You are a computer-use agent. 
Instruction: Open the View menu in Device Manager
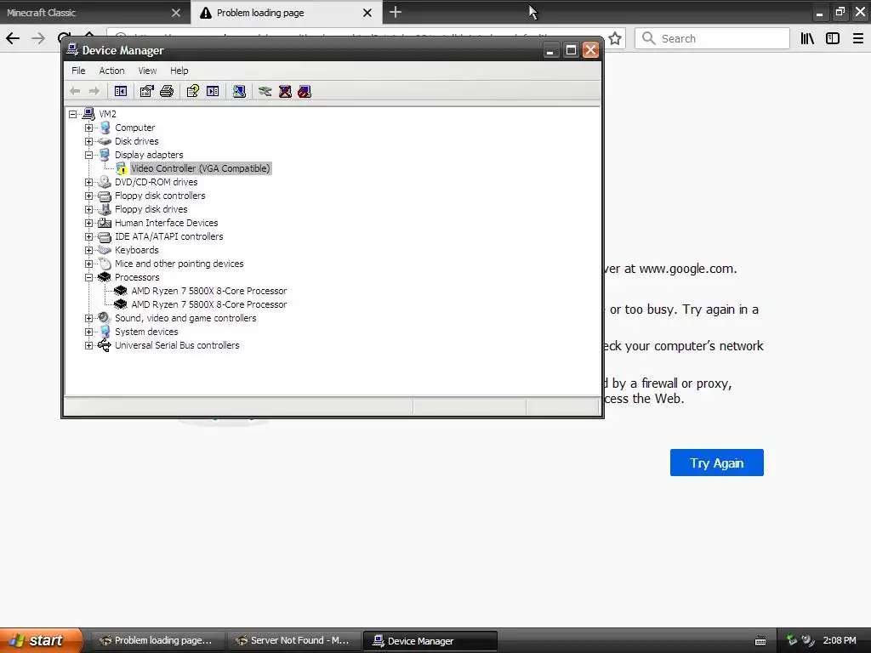coord(147,71)
